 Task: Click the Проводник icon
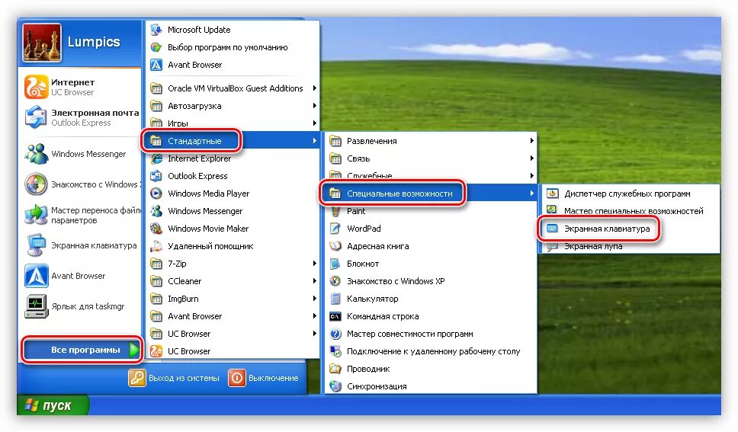pos(335,369)
